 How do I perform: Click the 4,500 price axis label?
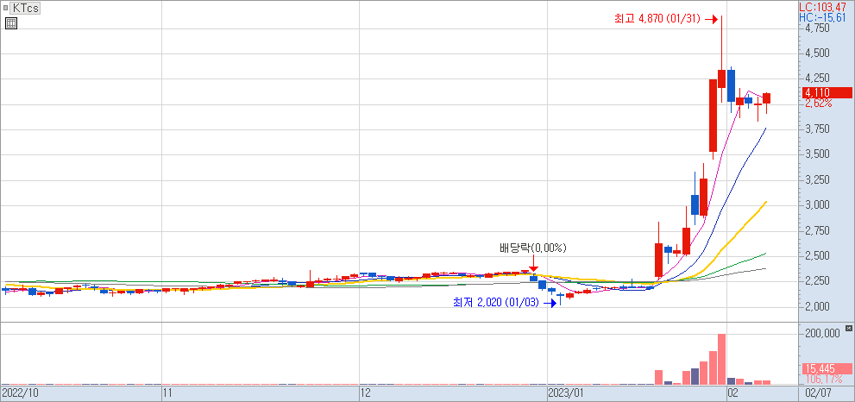coord(815,53)
